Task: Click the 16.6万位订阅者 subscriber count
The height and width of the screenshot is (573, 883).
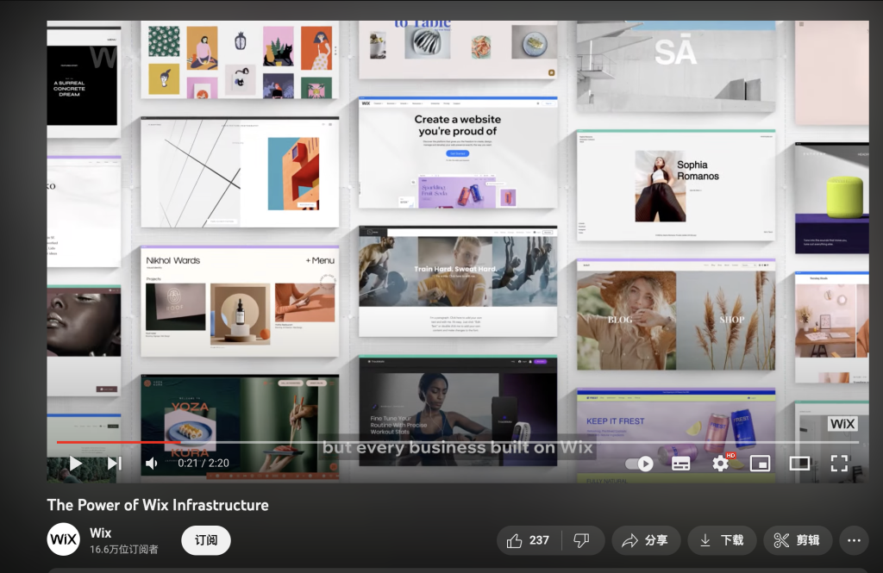Action: pos(124,550)
